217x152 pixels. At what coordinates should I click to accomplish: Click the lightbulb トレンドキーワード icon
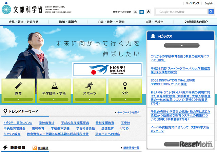pyautogui.click(x=5, y=111)
